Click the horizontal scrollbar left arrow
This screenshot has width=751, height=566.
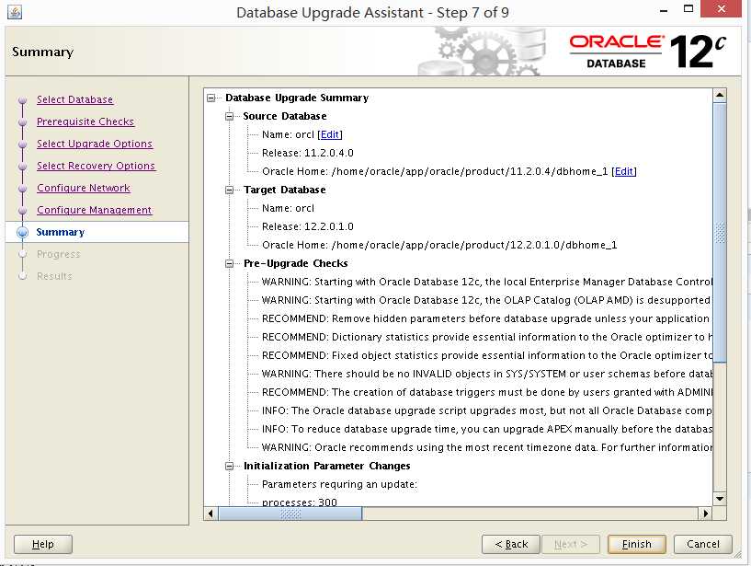click(211, 514)
